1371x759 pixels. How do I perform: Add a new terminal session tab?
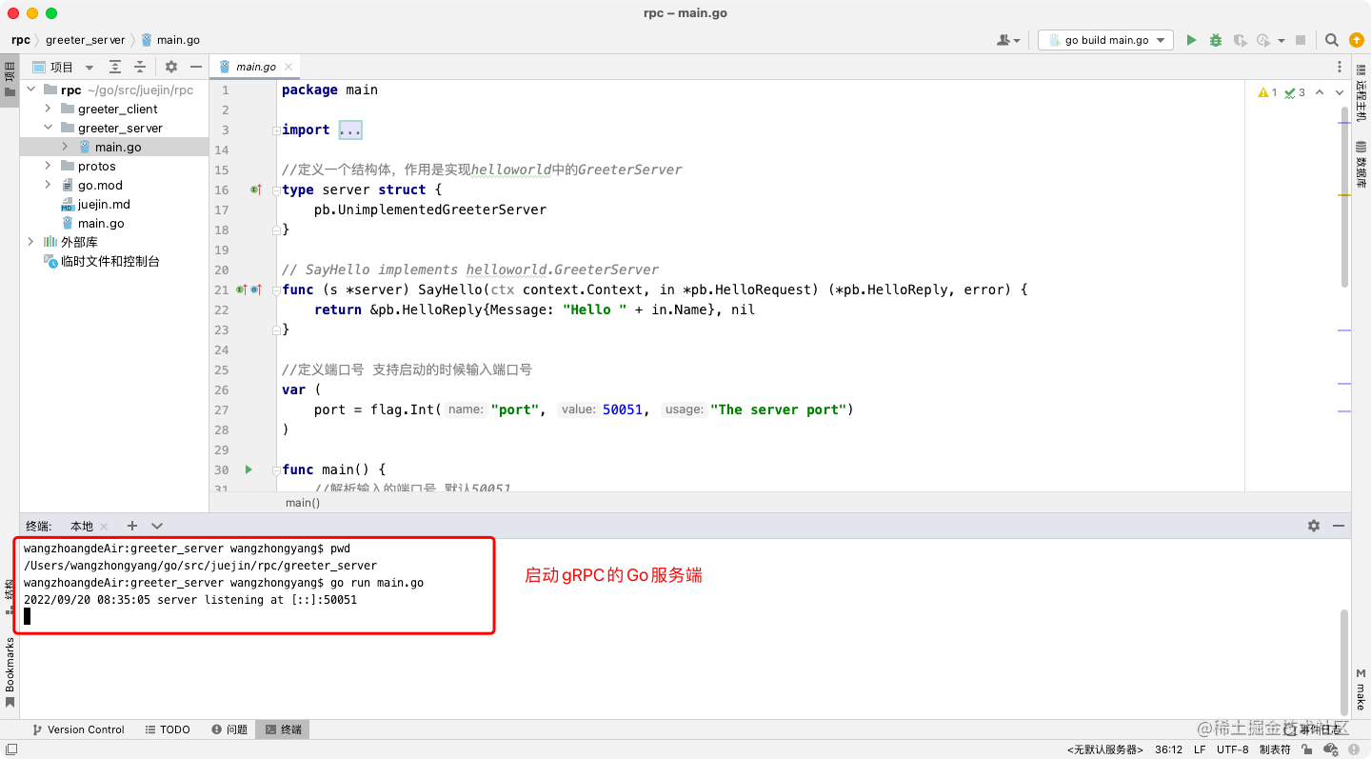(x=132, y=526)
